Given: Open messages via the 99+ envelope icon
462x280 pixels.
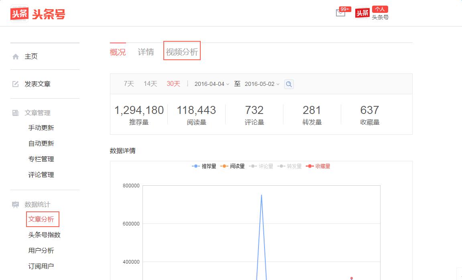Looking at the screenshot, I should 341,13.
